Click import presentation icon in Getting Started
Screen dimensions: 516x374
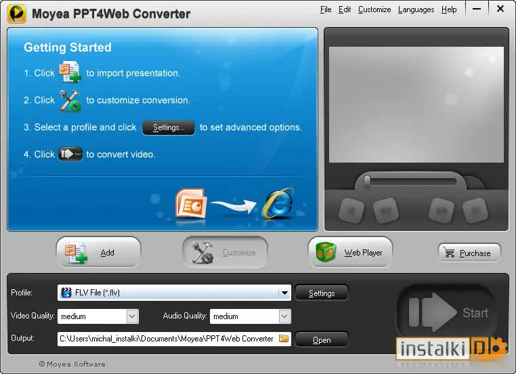[70, 72]
